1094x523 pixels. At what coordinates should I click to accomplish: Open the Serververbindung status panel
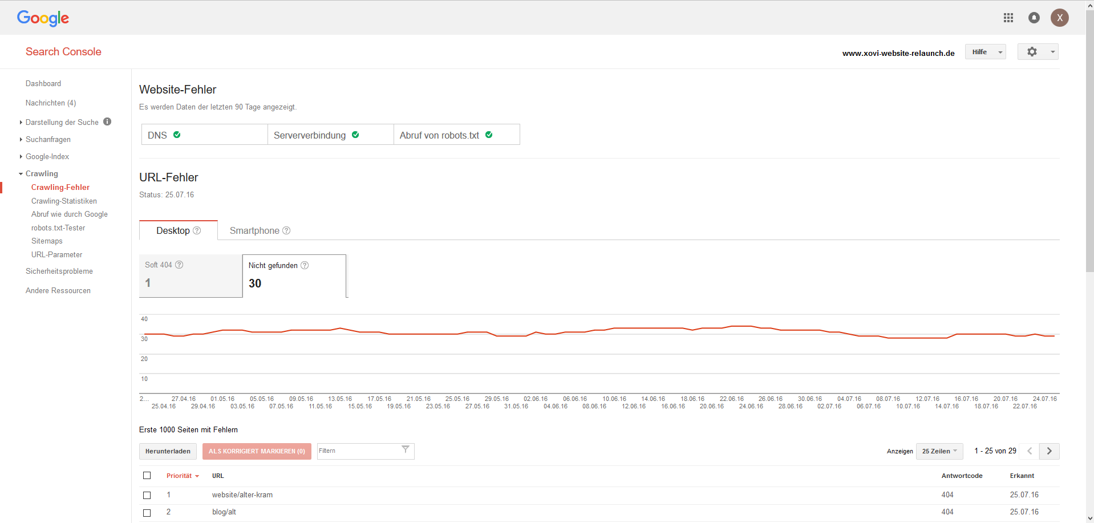click(331, 135)
